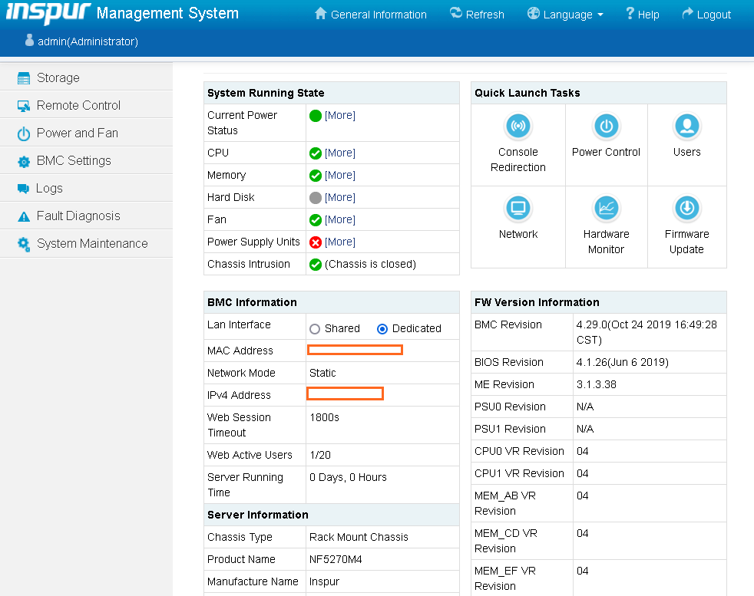This screenshot has width=754, height=596.
Task: Click the gray Hard Disk status indicator
Action: [x=316, y=198]
